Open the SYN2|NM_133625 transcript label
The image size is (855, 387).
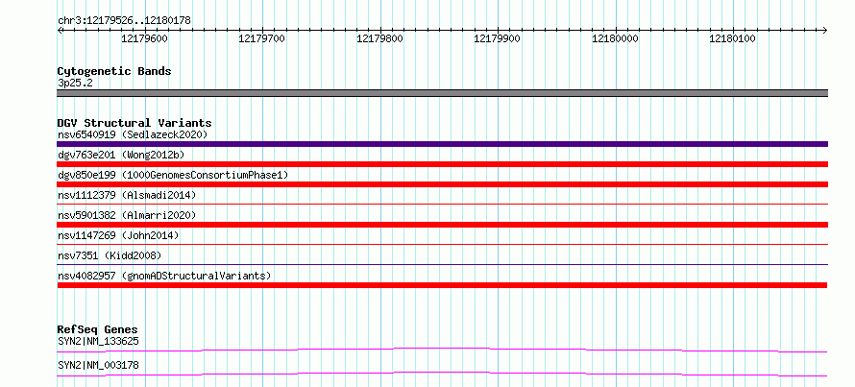tap(98, 342)
